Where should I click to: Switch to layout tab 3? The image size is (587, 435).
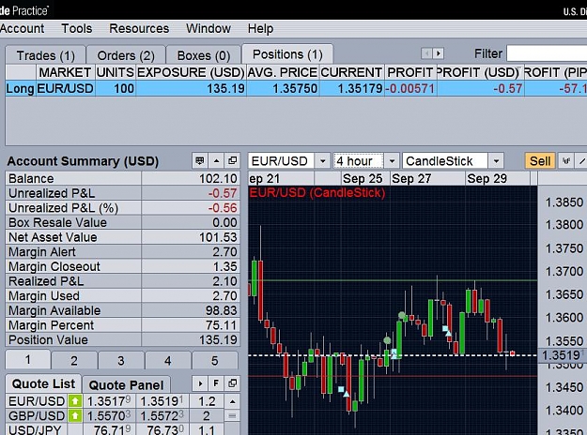click(x=121, y=361)
